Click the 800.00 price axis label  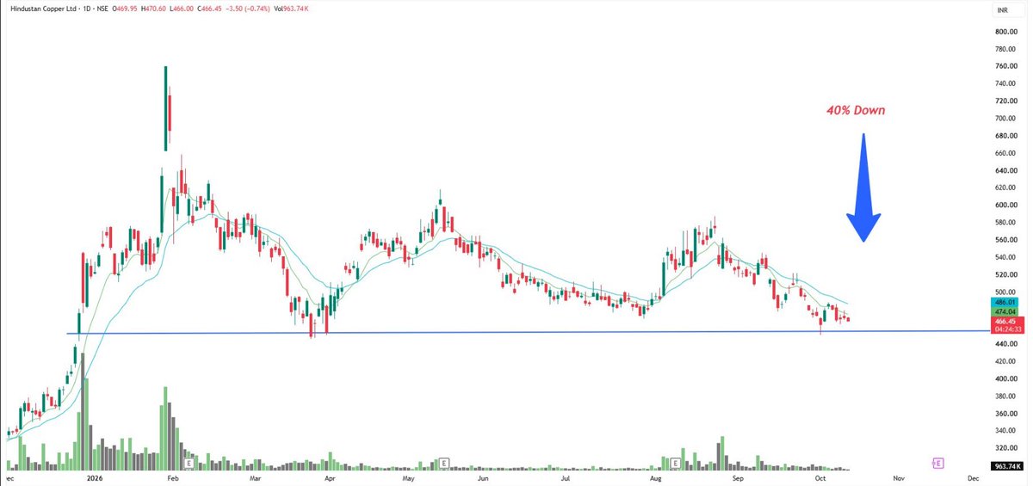coord(1006,31)
